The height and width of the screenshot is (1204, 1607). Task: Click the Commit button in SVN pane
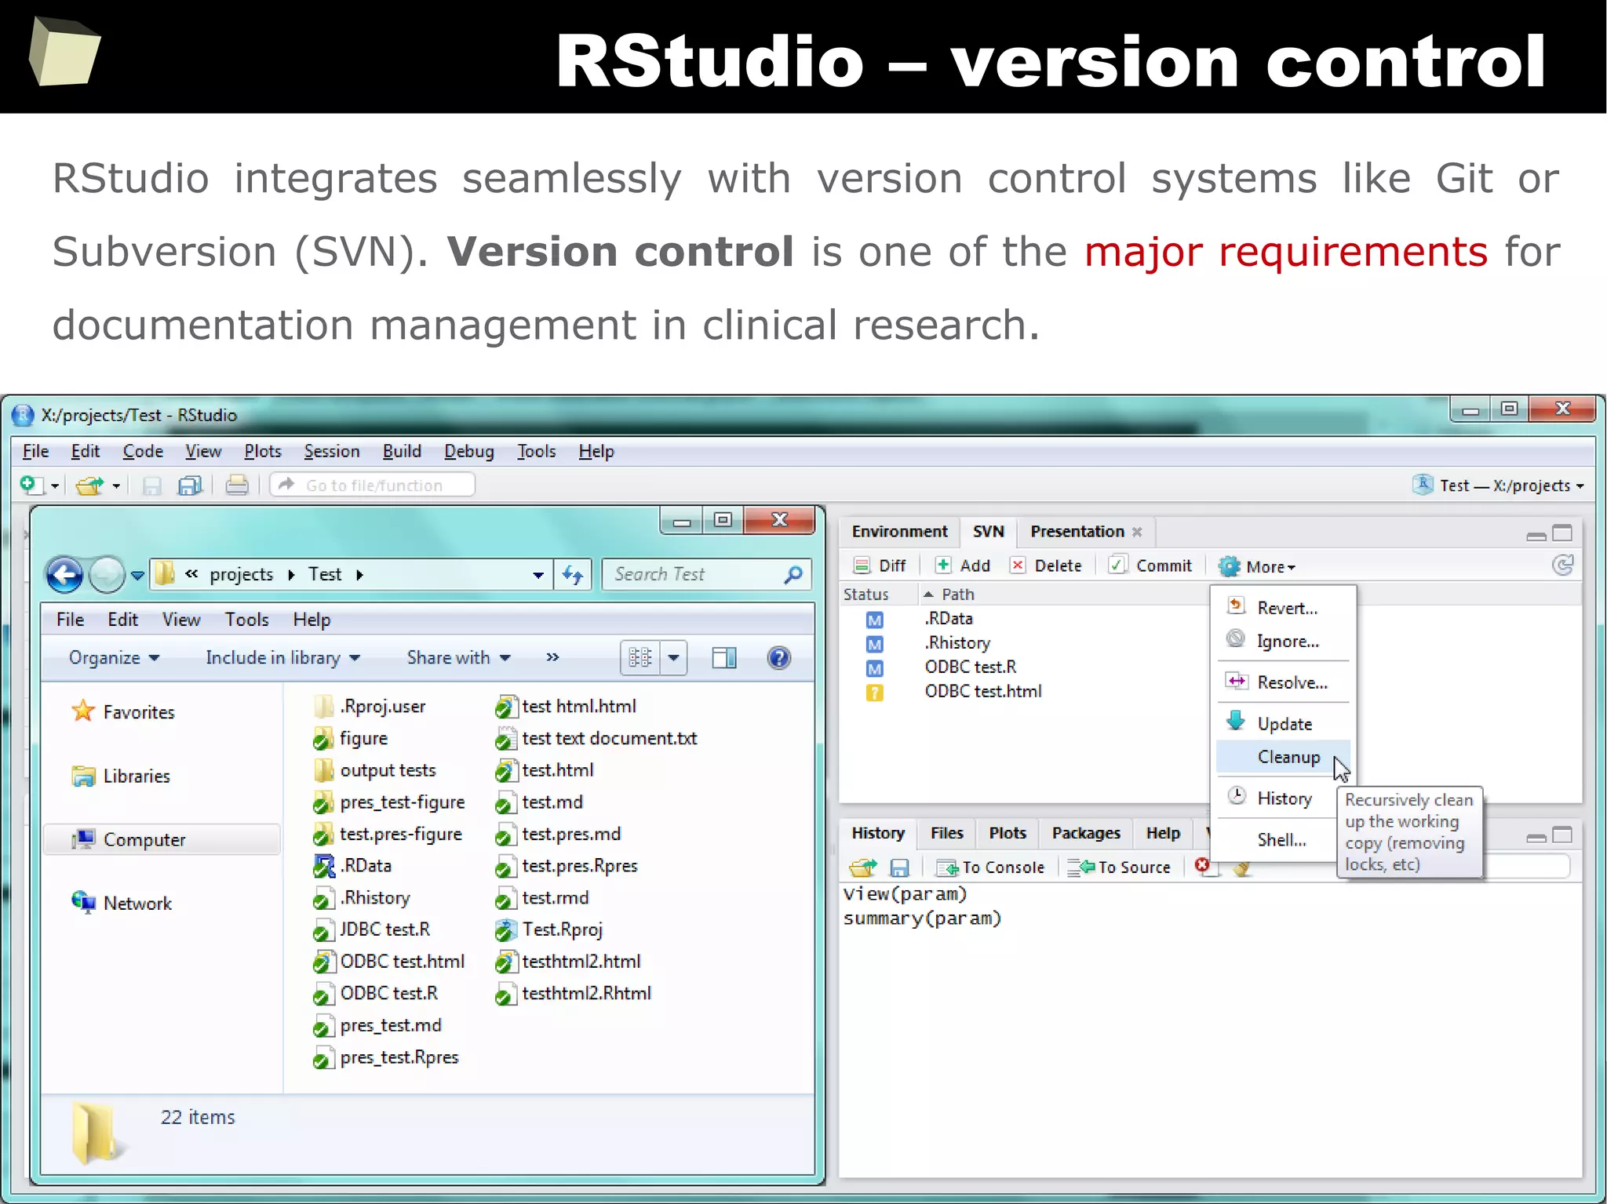1150,566
